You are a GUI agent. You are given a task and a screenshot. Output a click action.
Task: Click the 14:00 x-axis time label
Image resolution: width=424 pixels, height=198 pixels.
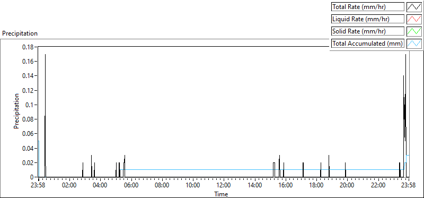(254, 186)
